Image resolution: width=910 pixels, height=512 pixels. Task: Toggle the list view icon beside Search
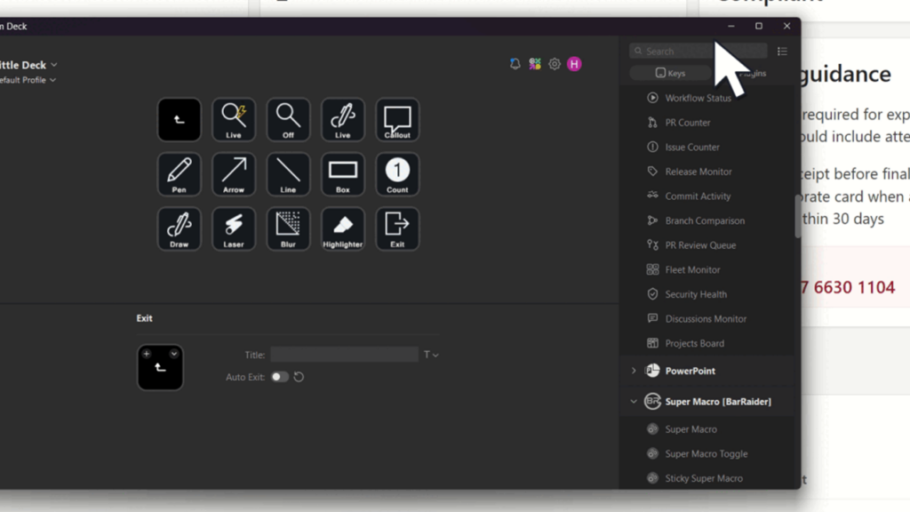click(x=782, y=51)
